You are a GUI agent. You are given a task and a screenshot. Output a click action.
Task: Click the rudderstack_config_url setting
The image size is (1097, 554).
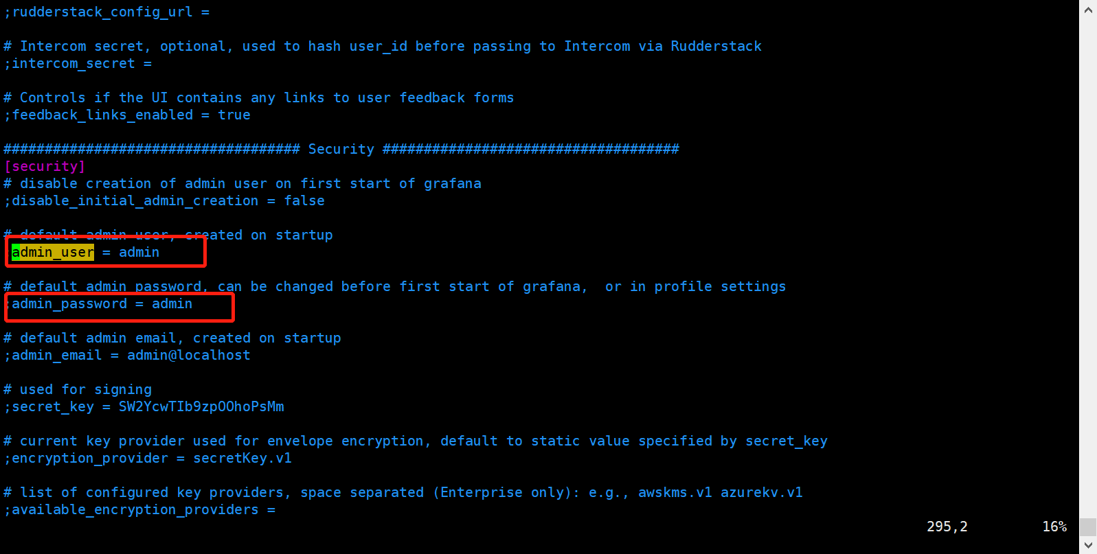click(102, 12)
